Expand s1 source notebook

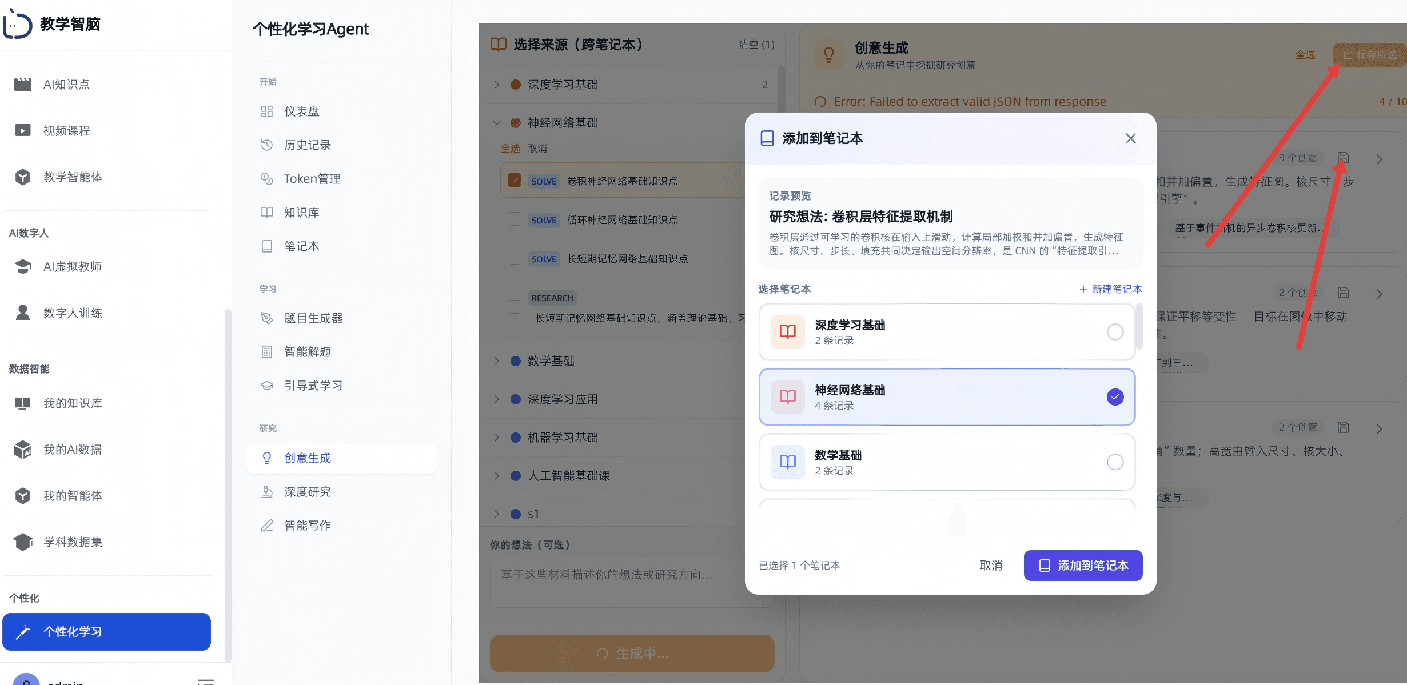pos(497,514)
